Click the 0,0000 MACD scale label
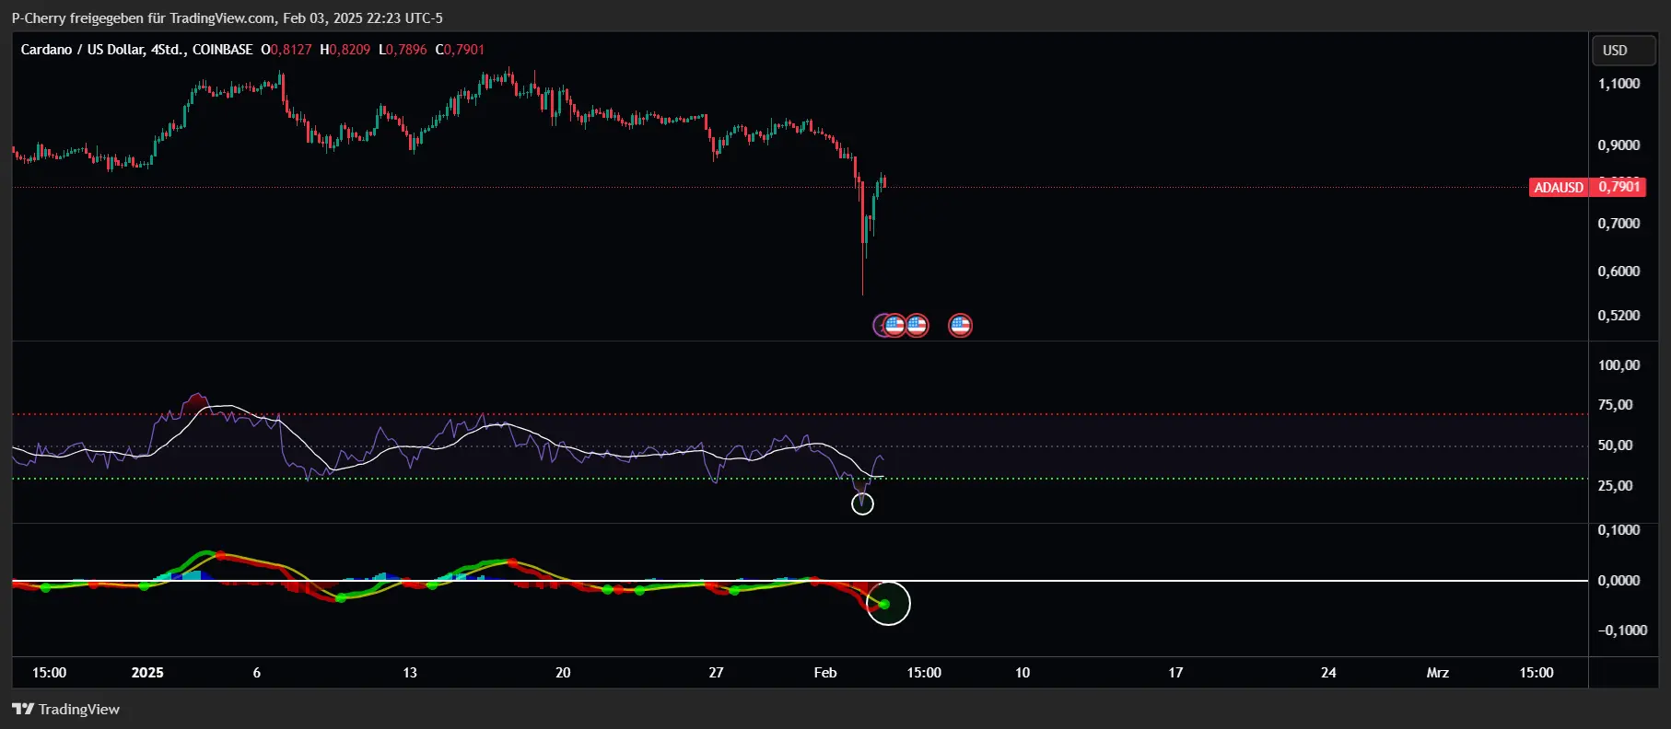The width and height of the screenshot is (1671, 729). (x=1618, y=581)
